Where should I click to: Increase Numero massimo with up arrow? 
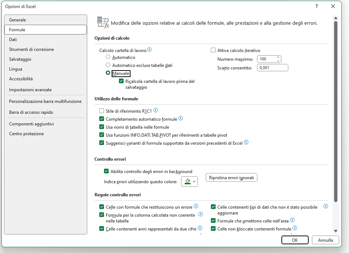278,57
